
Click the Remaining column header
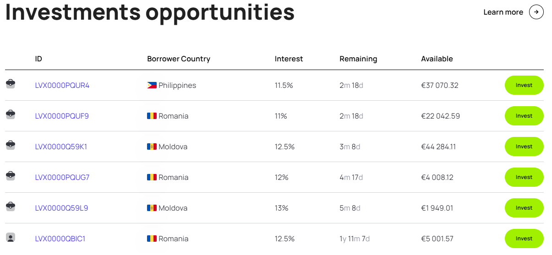point(358,59)
